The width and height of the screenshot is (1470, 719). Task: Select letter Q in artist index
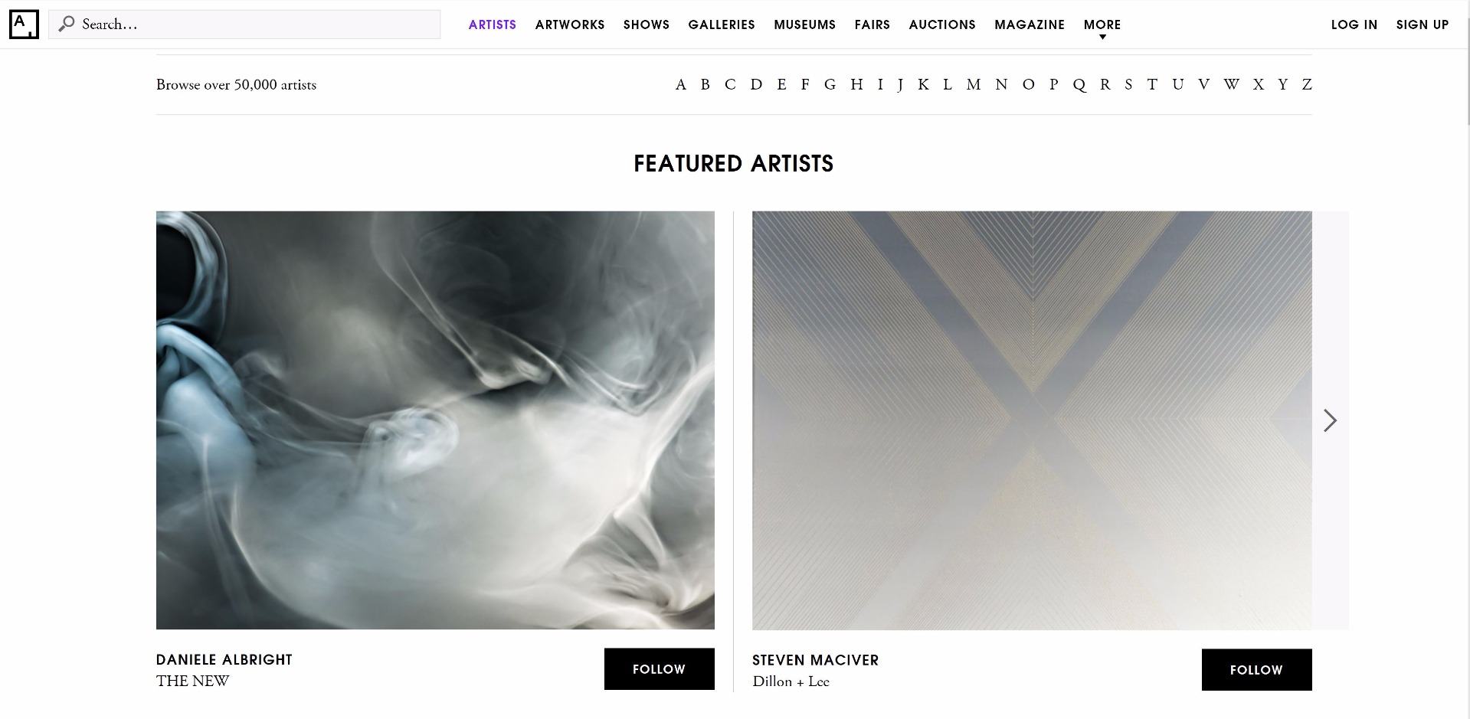click(1079, 85)
